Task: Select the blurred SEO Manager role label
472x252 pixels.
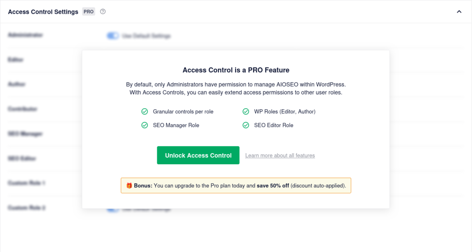Action: point(25,134)
